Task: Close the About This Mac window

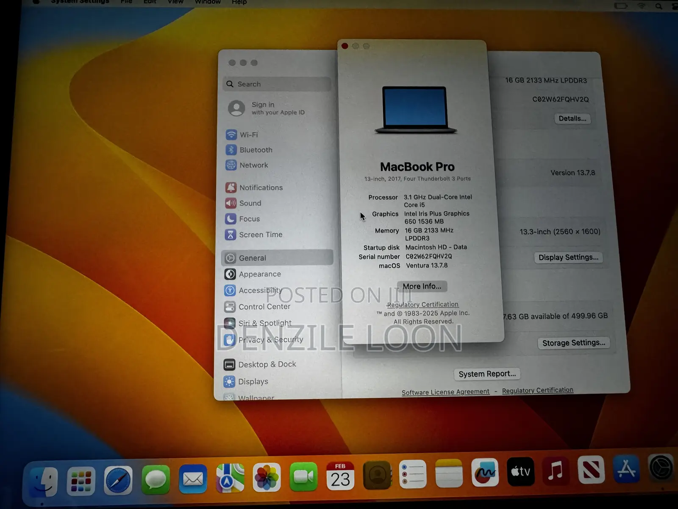Action: pos(345,46)
